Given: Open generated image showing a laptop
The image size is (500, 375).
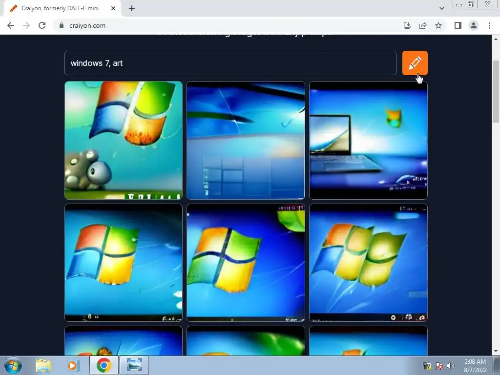Looking at the screenshot, I should click(x=368, y=140).
